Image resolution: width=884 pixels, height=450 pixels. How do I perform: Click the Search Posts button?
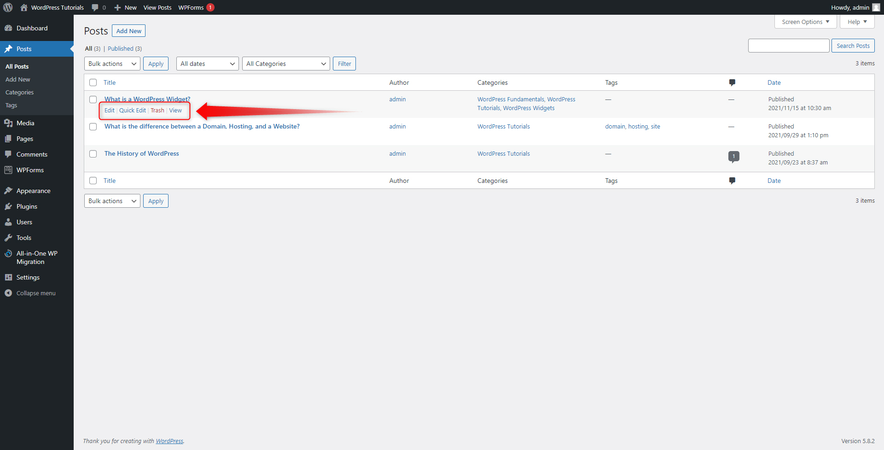(853, 46)
